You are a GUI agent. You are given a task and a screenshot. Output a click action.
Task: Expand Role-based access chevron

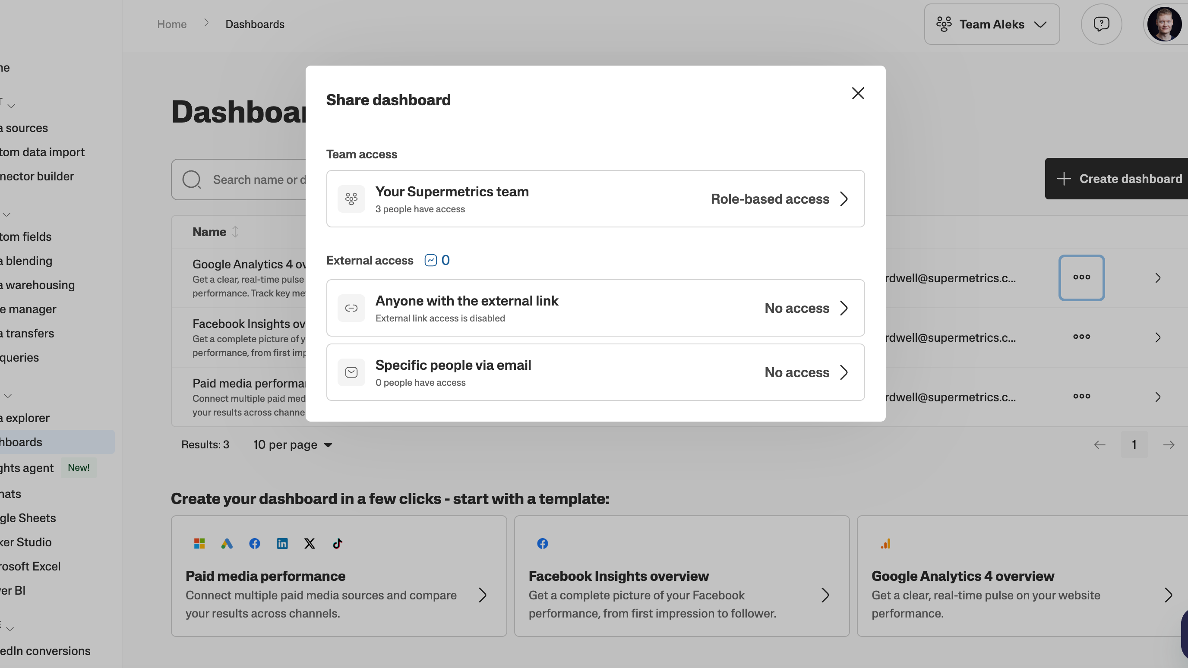click(844, 199)
